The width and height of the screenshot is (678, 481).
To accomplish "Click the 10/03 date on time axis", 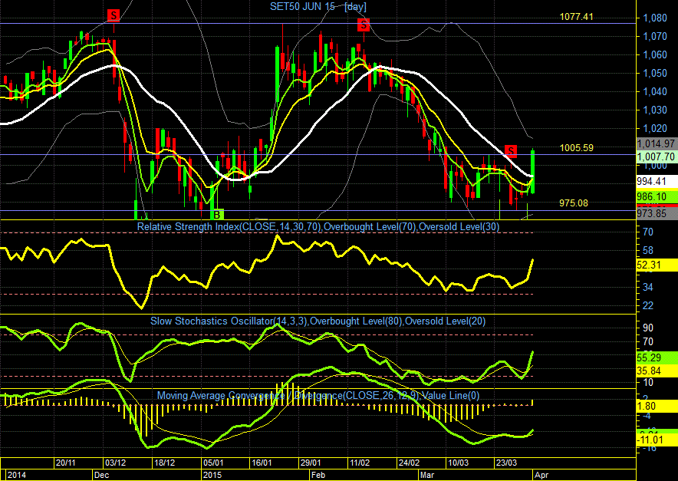I will [458, 463].
